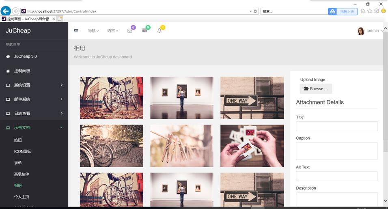The image size is (388, 209).
Task: Click the Title input field
Action: tap(336, 126)
